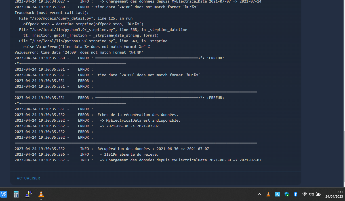345x201 pixels.
Task: Launch VLC media player from the taskbar
Action: [x=41, y=194]
